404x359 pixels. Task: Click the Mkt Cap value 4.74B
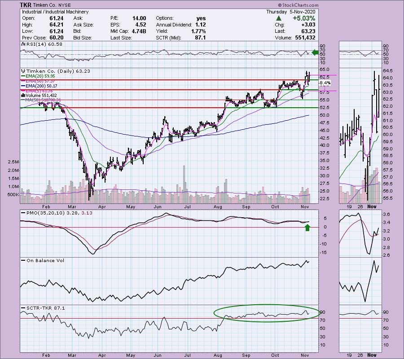tap(139, 31)
